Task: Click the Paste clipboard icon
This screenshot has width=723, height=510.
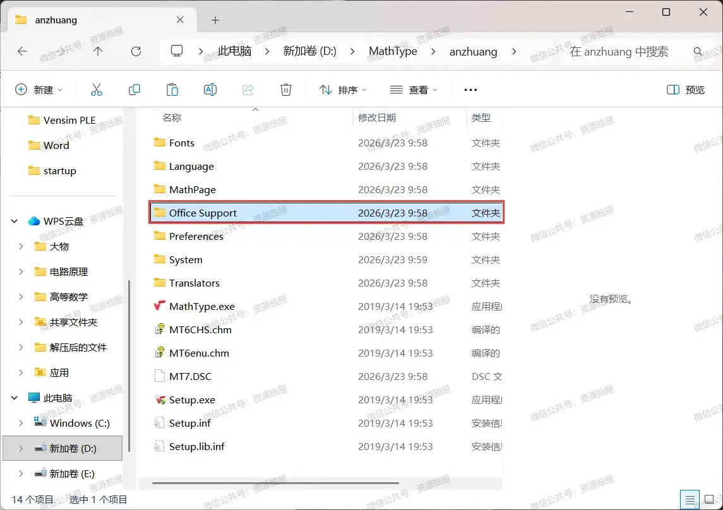Action: click(172, 90)
